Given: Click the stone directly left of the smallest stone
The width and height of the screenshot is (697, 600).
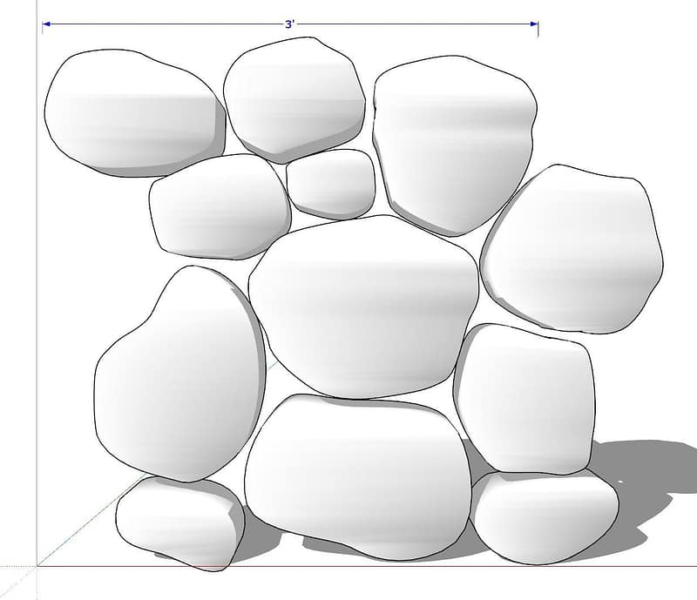Looking at the screenshot, I should point(218,206).
